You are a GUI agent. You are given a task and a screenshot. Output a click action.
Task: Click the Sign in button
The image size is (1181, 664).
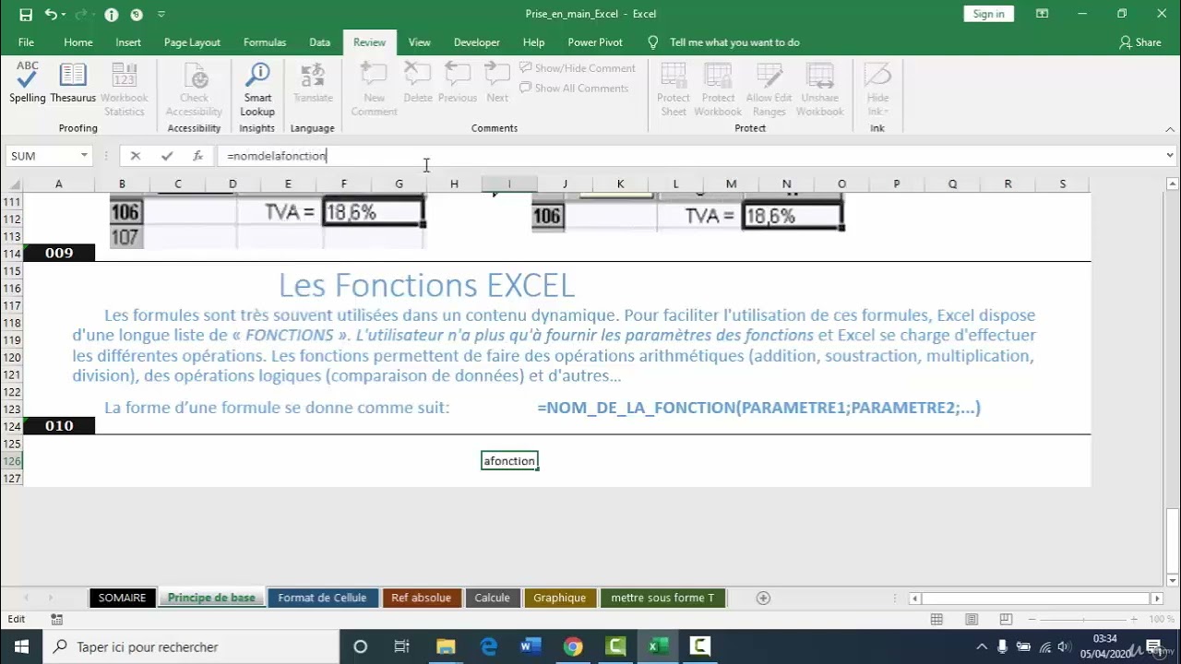click(x=988, y=14)
